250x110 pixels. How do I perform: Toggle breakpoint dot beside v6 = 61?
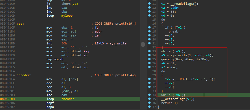coord(149,63)
